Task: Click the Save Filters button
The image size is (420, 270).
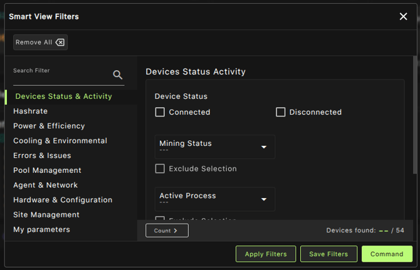Action: point(328,254)
